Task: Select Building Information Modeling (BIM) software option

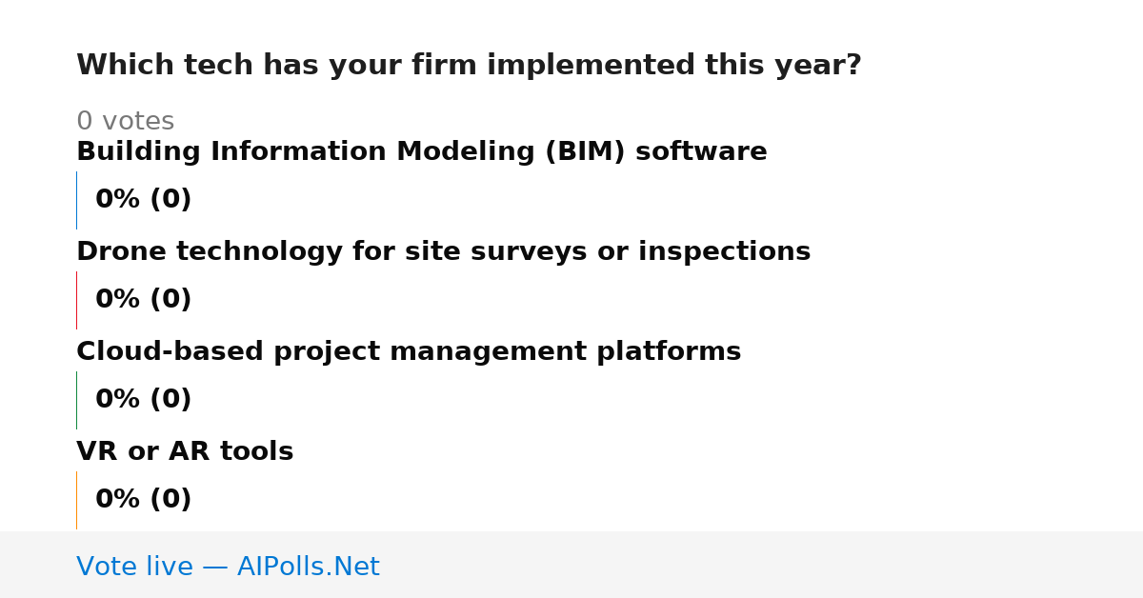Action: tap(422, 152)
